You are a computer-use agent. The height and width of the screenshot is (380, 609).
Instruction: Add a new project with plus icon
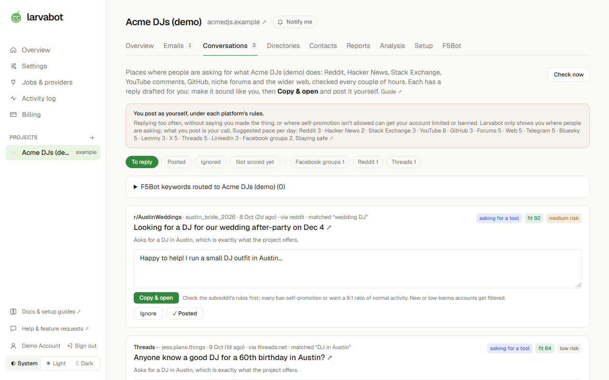coord(92,138)
